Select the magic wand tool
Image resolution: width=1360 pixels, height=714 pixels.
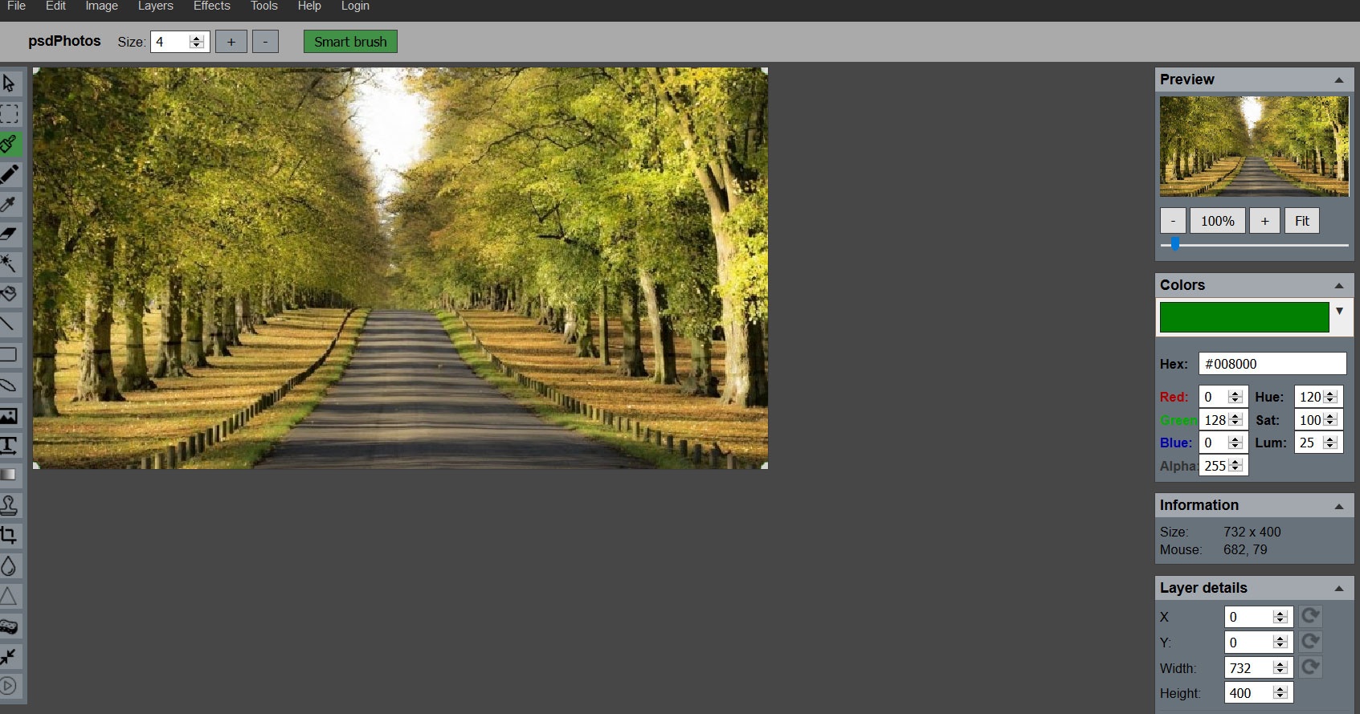[10, 263]
